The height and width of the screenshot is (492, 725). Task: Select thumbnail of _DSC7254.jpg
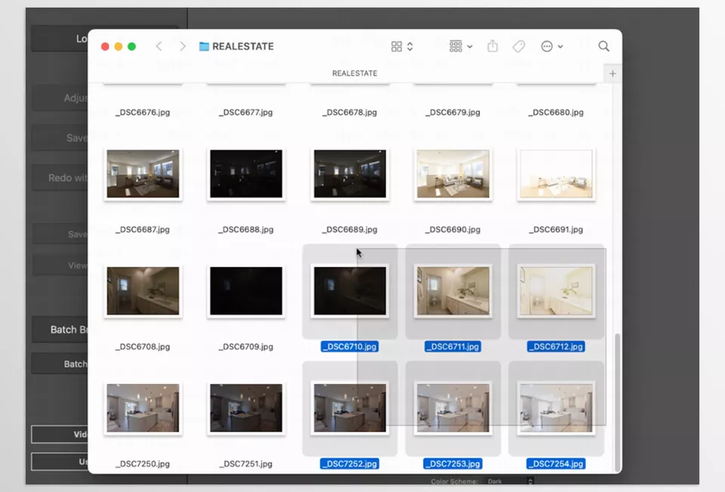pyautogui.click(x=557, y=408)
